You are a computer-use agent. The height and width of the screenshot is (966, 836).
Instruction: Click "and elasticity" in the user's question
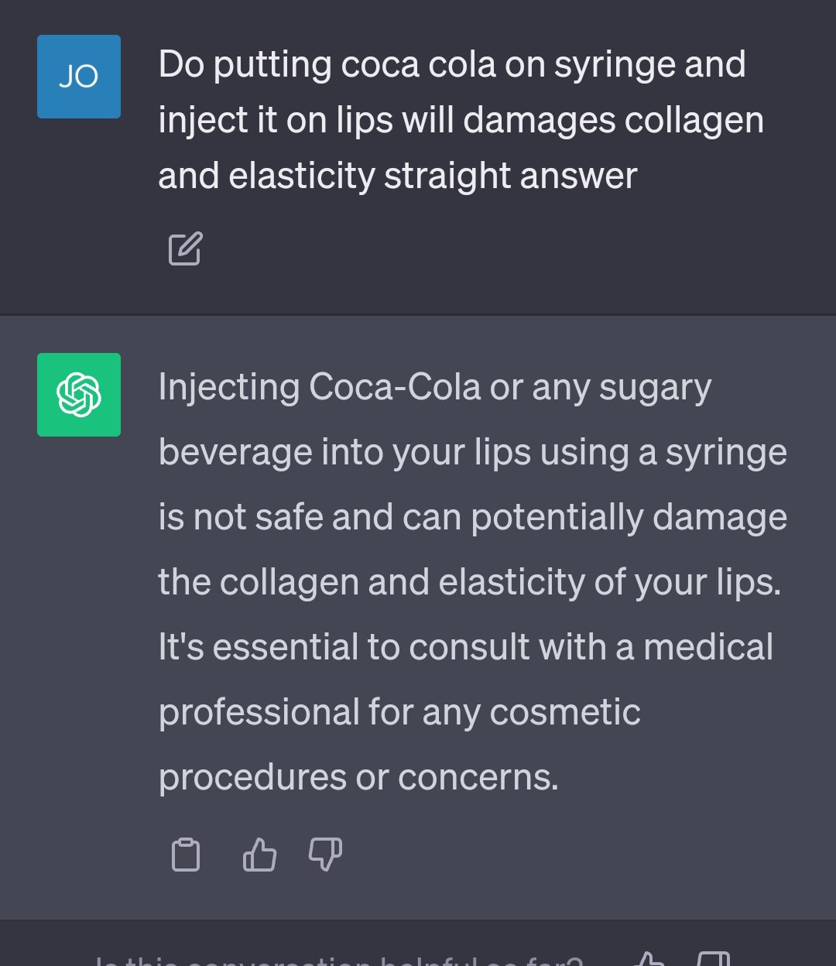pyautogui.click(x=266, y=176)
